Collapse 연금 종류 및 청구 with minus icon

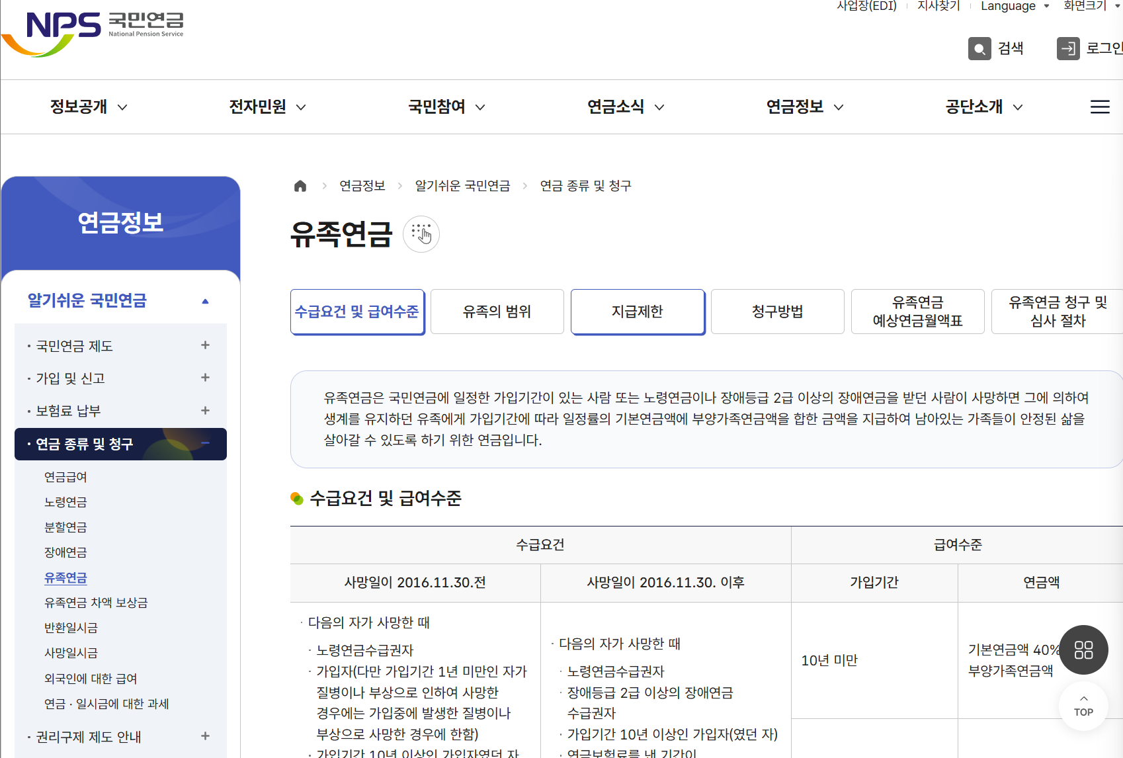[205, 443]
